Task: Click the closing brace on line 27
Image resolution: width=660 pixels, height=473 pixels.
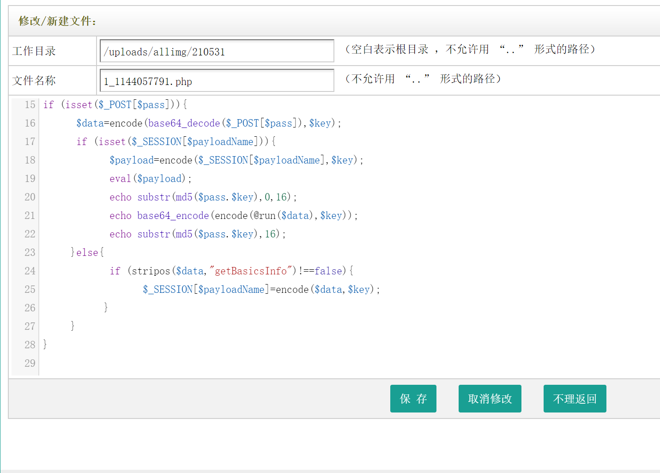Action: coord(73,326)
